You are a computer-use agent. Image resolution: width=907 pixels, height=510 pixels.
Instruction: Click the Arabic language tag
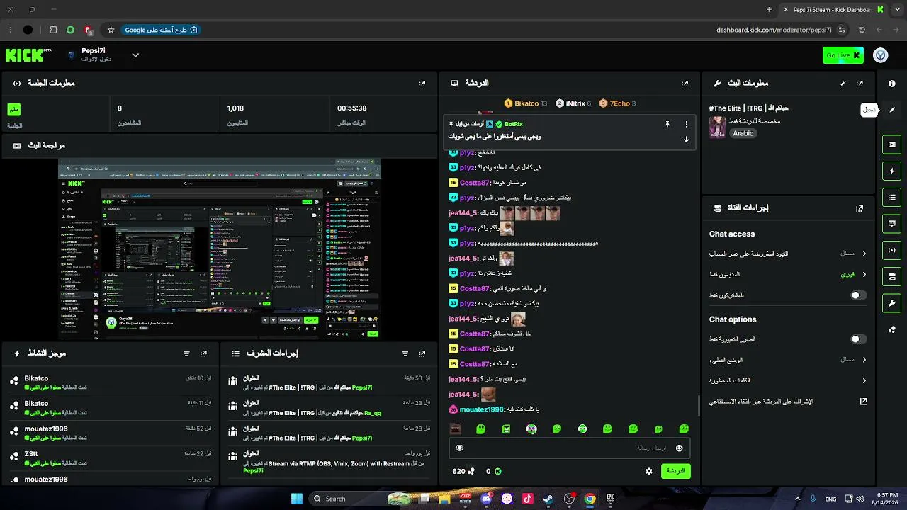[743, 133]
